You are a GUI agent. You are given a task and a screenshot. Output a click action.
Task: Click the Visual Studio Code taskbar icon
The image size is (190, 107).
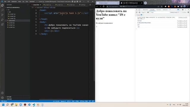pyautogui.click(x=34, y=105)
